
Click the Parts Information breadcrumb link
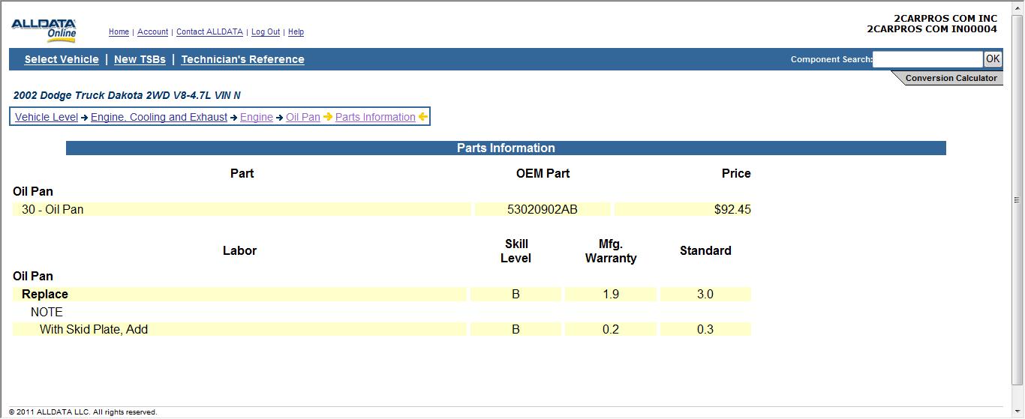(x=375, y=117)
